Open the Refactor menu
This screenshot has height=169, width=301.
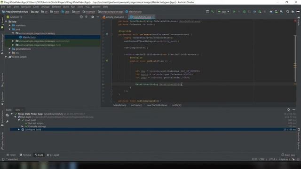click(56, 7)
